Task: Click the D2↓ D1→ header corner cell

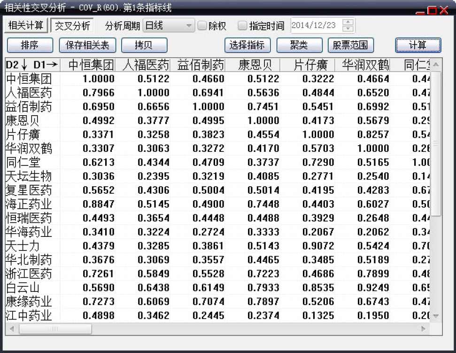Action: 32,64
